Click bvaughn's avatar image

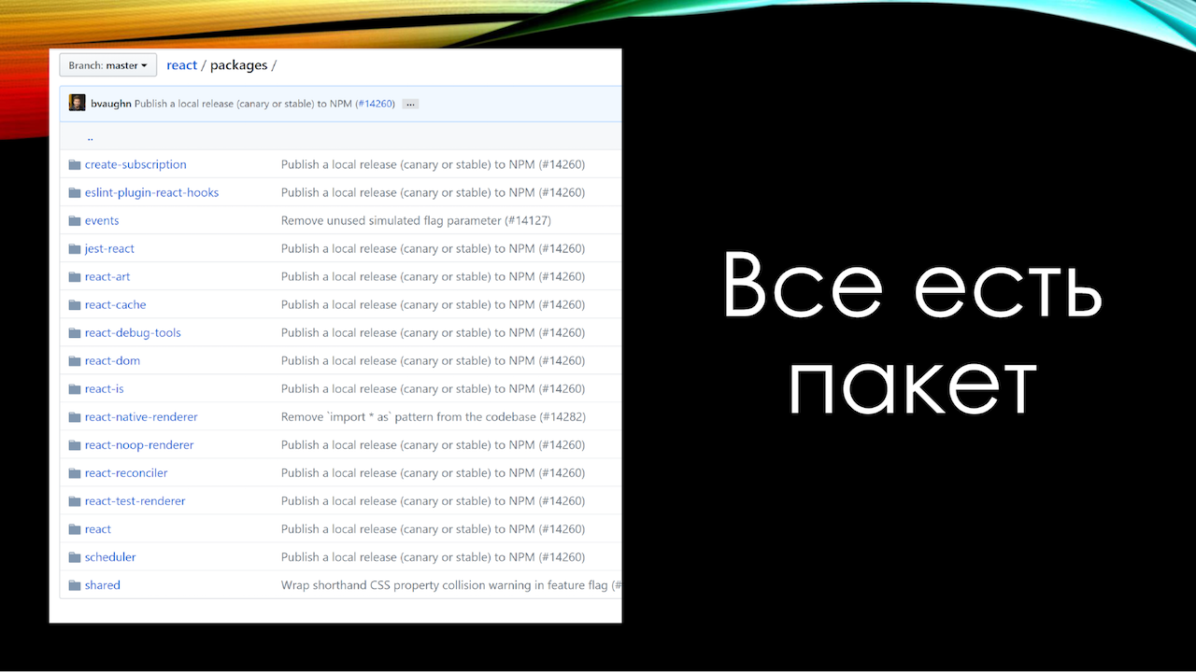click(77, 104)
